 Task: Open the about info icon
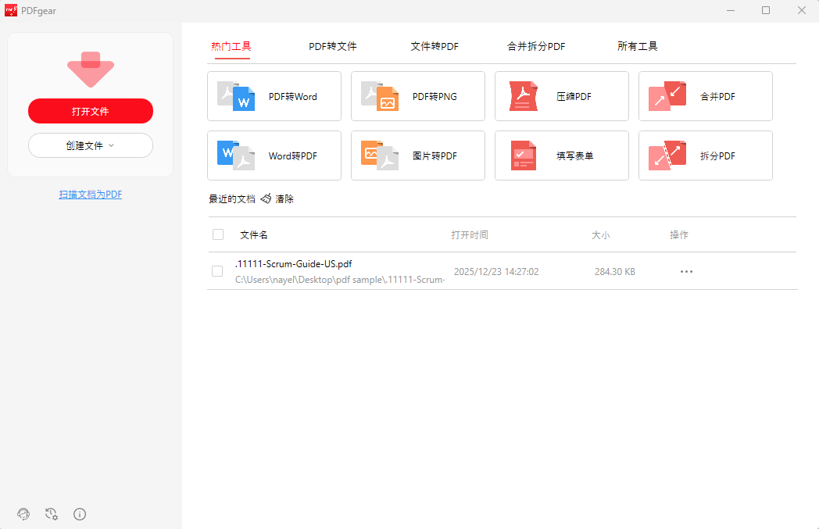pyautogui.click(x=79, y=514)
